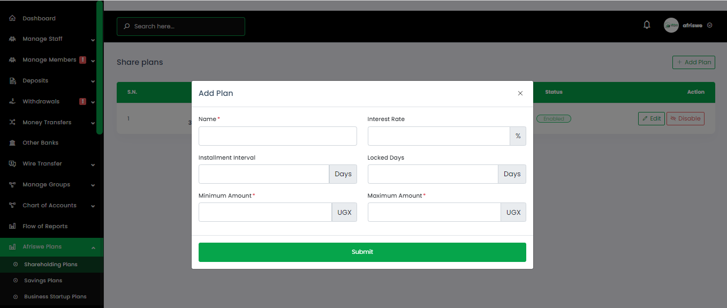The width and height of the screenshot is (727, 308).
Task: Close the Add Plan dialog
Action: (x=520, y=93)
